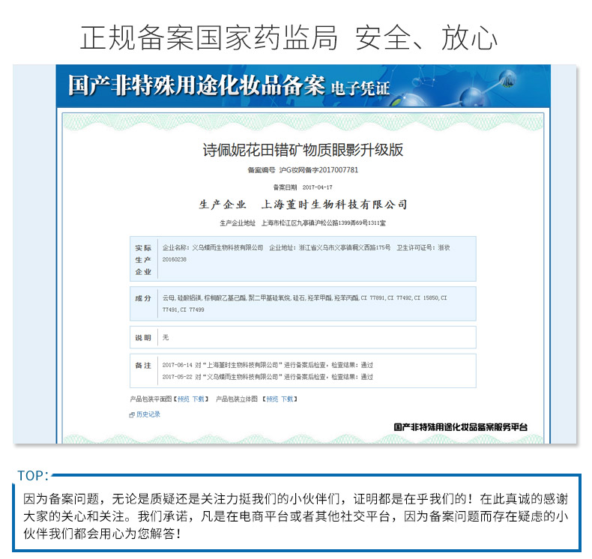This screenshot has height=559, width=592.
Task: Select paragraph line starting 大家的关心和关注
Action: [x=296, y=516]
